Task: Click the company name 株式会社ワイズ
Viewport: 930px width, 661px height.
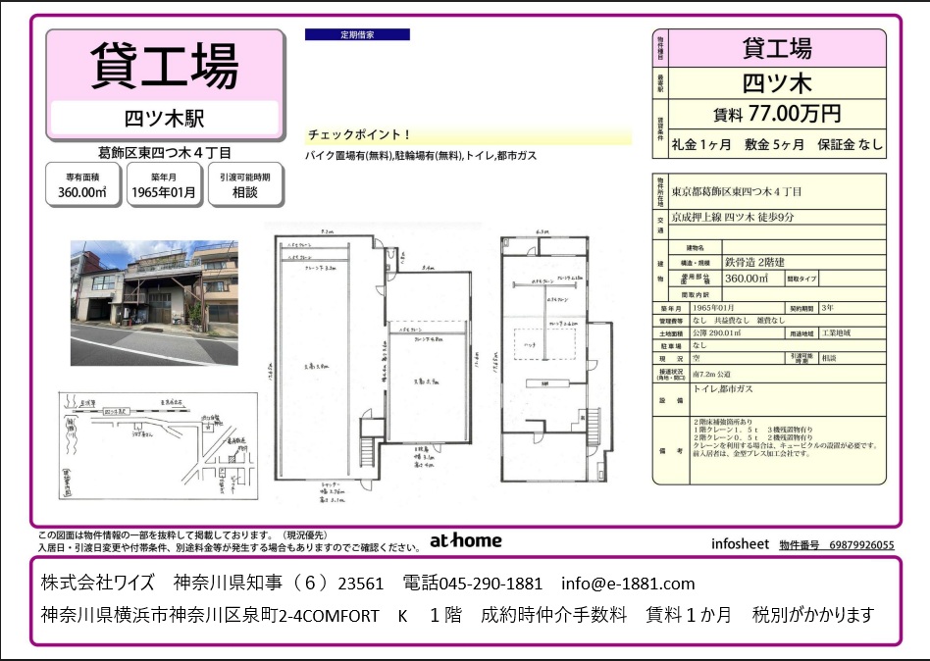Action: [x=98, y=584]
